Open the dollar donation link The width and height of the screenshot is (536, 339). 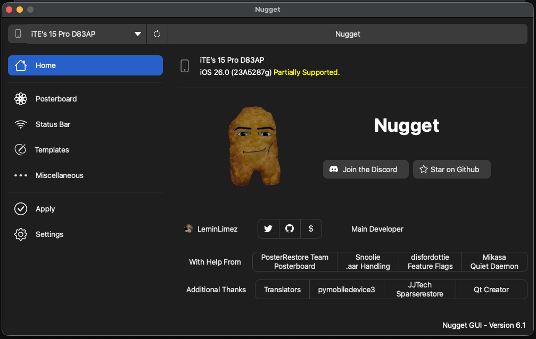[x=311, y=228]
